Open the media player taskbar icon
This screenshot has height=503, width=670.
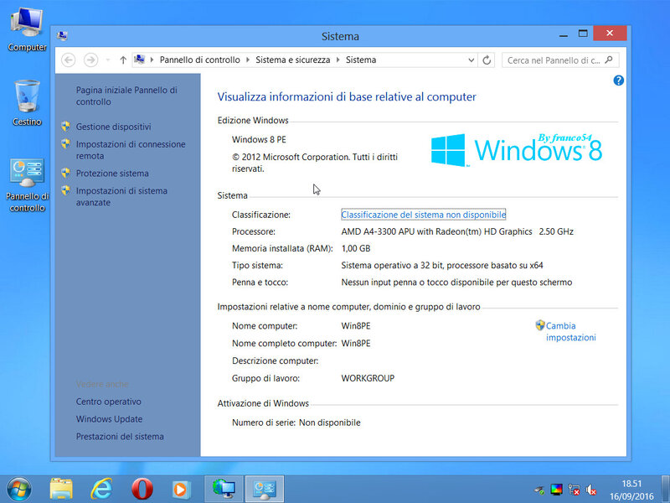click(182, 489)
